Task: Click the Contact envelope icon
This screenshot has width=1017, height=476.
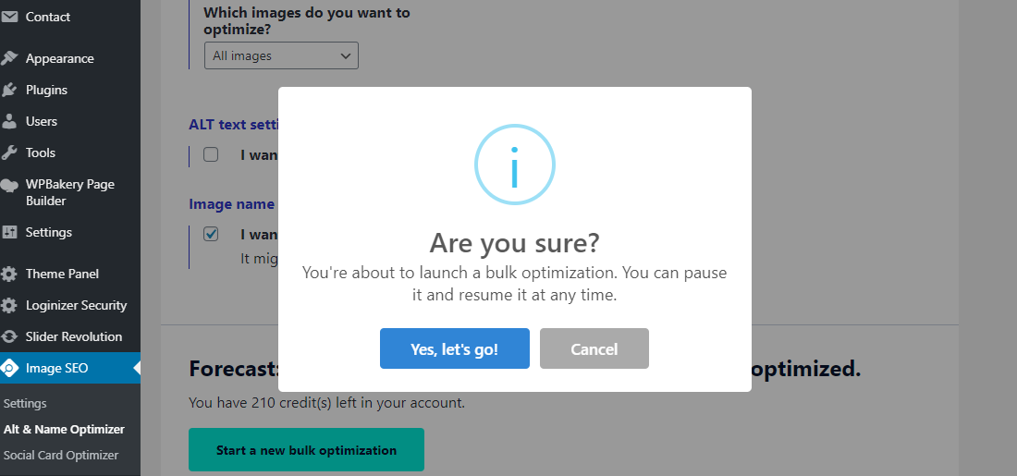Action: [9, 17]
